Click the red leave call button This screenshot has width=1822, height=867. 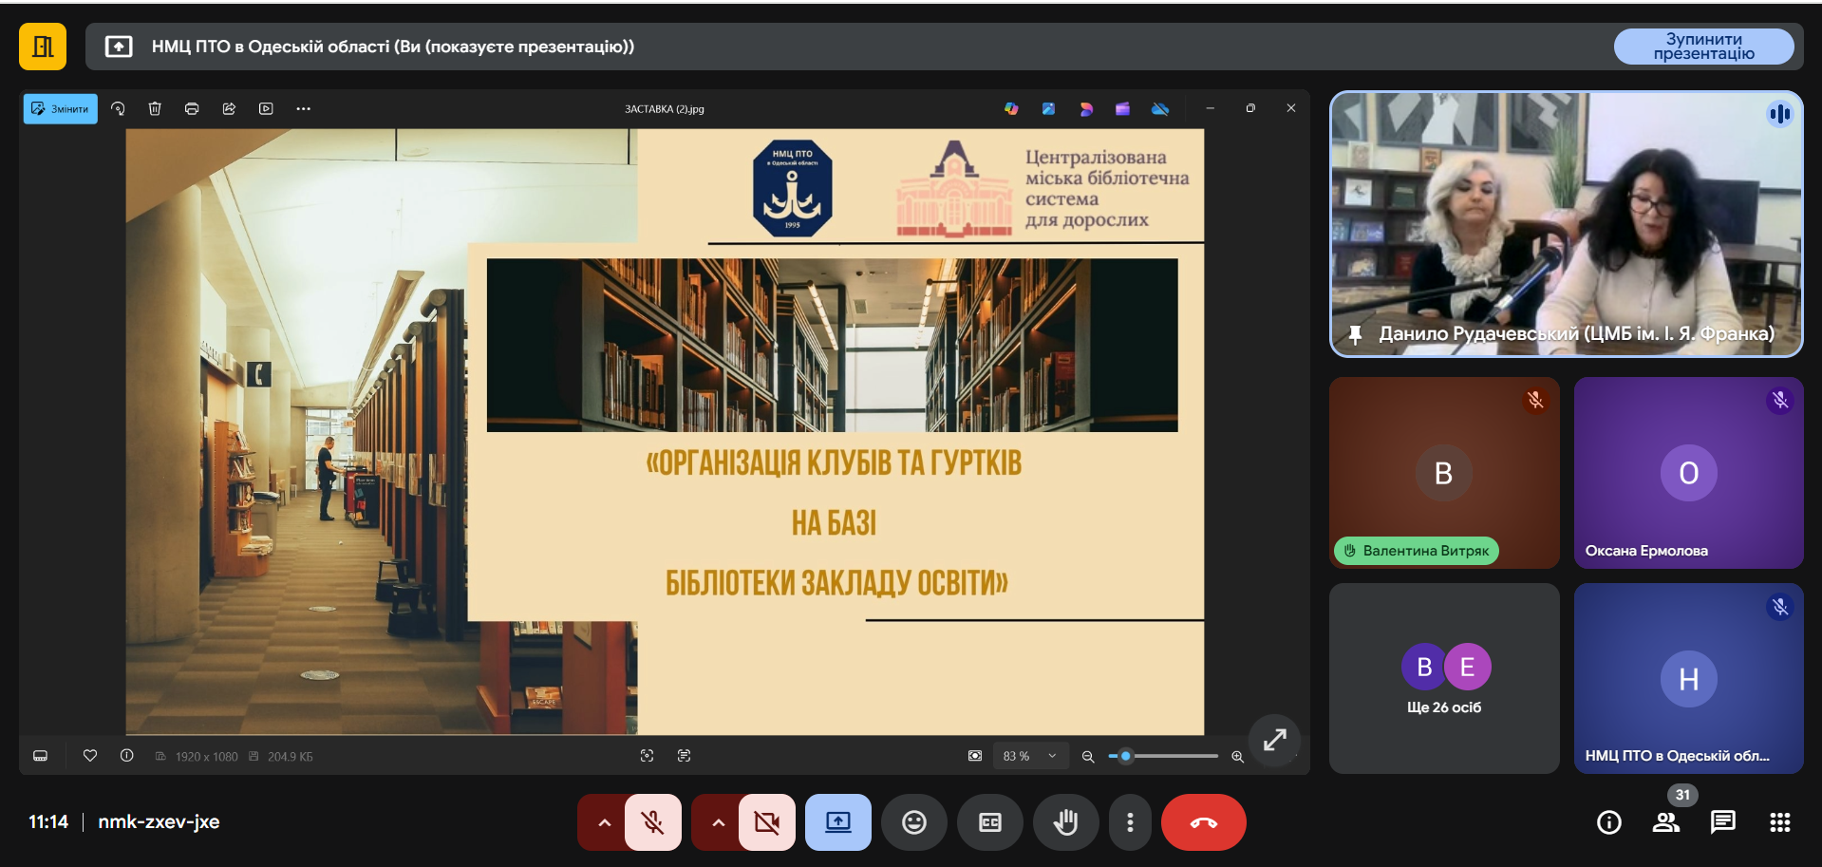1203,822
